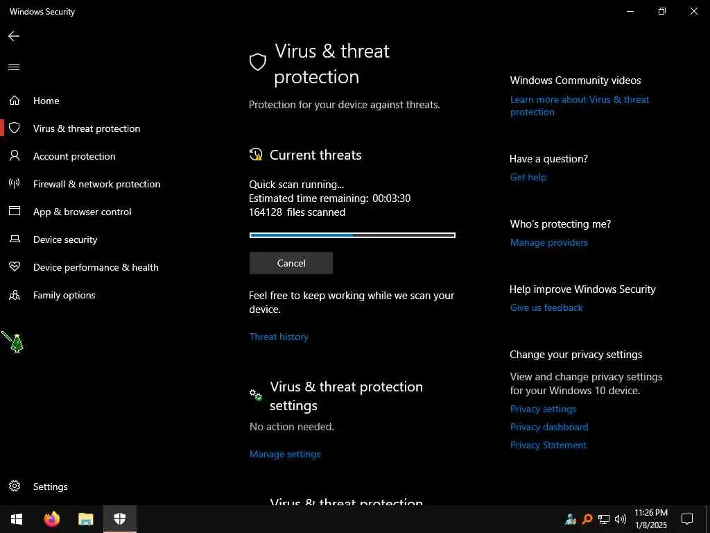The image size is (710, 533).
Task: Click the Account protection person icon
Action: (15, 156)
